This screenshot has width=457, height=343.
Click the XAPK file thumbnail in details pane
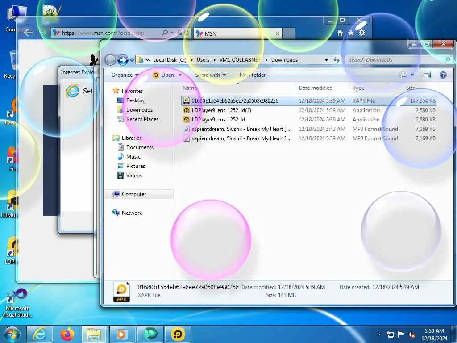[121, 291]
